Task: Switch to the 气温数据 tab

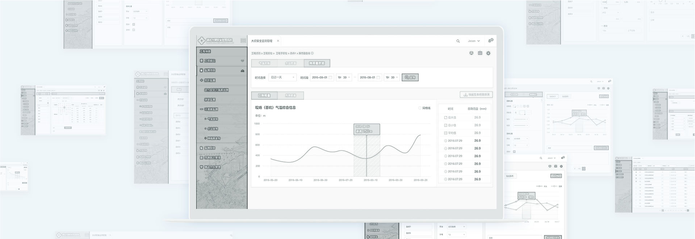Action: tap(264, 63)
